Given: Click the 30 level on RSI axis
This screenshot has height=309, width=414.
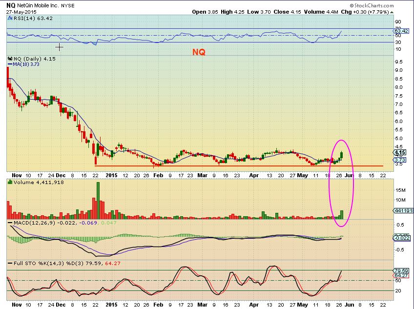Looking at the screenshot, I should (x=398, y=42).
